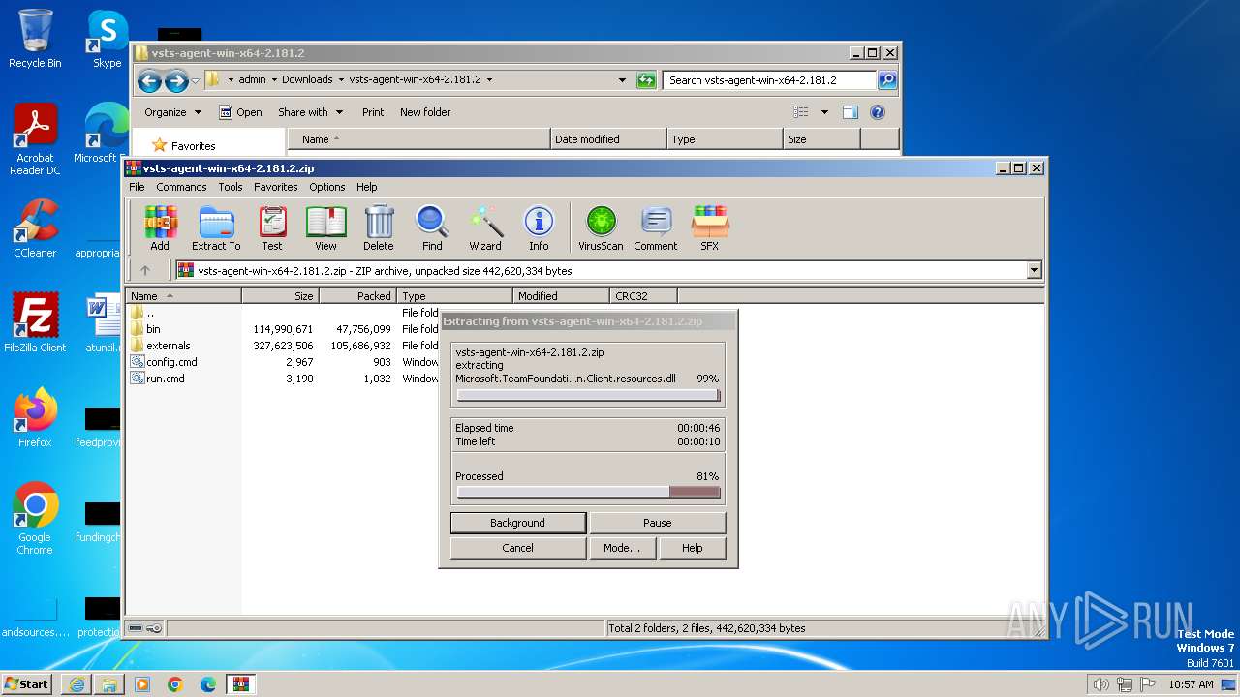Open the Favorites menu in WinRAR
The width and height of the screenshot is (1240, 697).
pyautogui.click(x=276, y=187)
